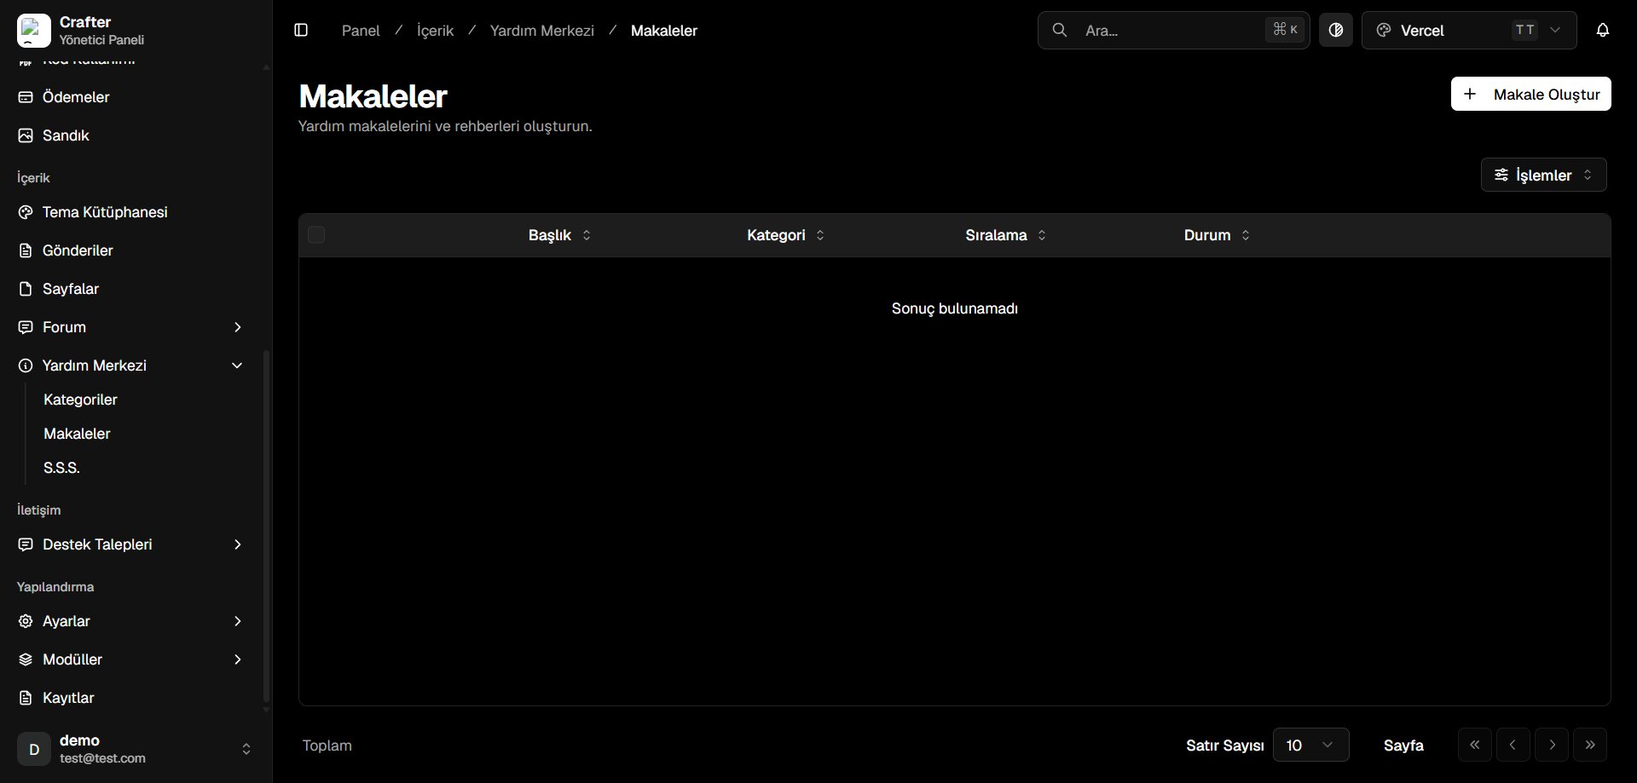Go to the Panel breadcrumb

[361, 31]
